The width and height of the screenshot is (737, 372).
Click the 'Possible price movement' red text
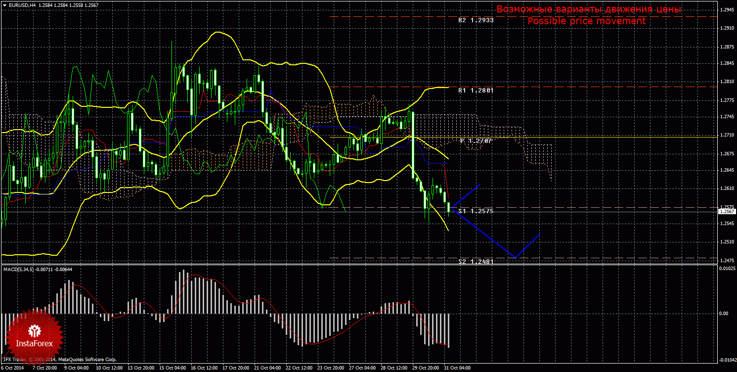pyautogui.click(x=586, y=21)
